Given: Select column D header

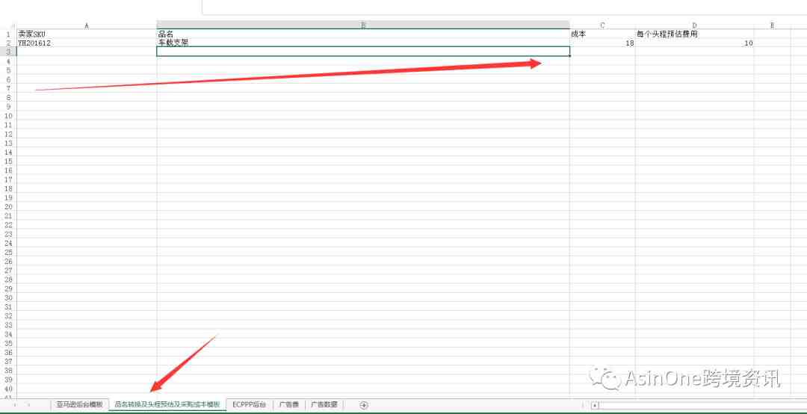Looking at the screenshot, I should [694, 25].
